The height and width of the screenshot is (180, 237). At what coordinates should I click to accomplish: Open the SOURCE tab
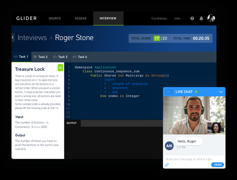[55, 19]
